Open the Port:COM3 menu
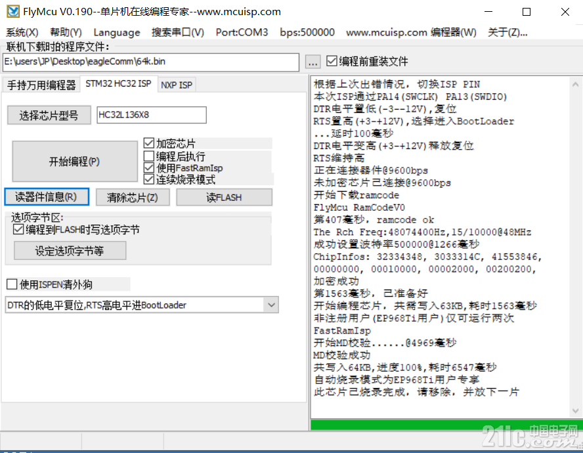 (x=242, y=32)
